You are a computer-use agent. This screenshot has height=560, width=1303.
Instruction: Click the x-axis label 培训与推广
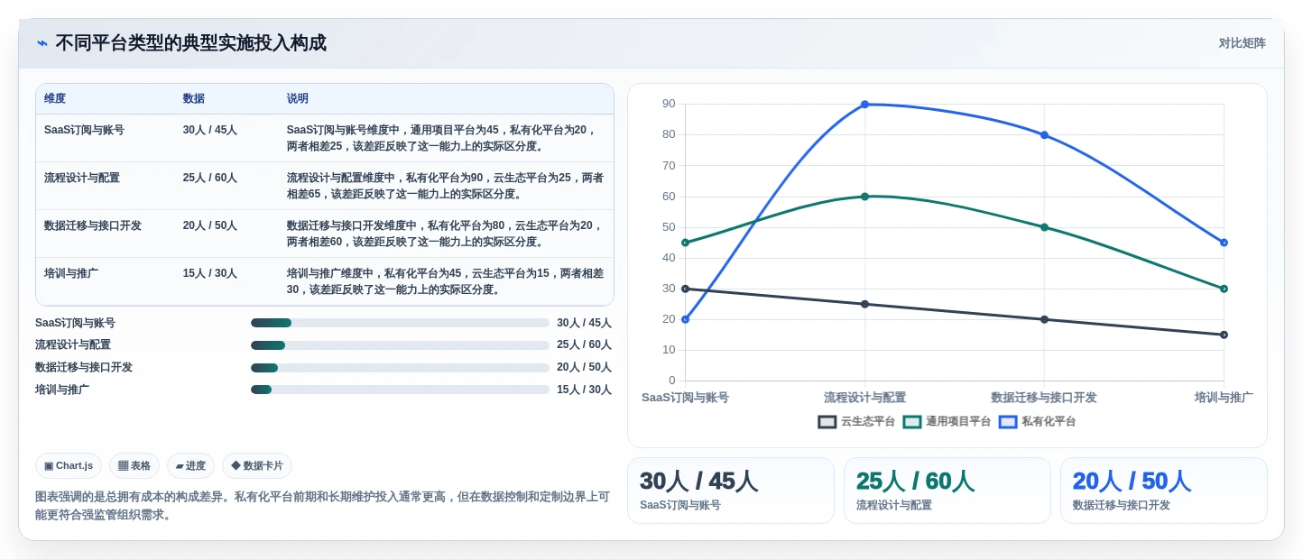click(x=1224, y=398)
